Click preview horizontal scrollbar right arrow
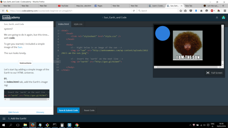Viewport: 228px width, 128px height. [220, 67]
